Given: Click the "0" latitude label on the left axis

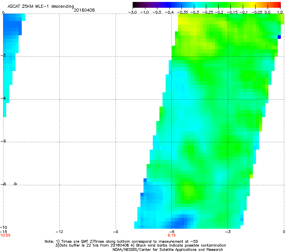Looking at the screenshot, I should (3, 13).
